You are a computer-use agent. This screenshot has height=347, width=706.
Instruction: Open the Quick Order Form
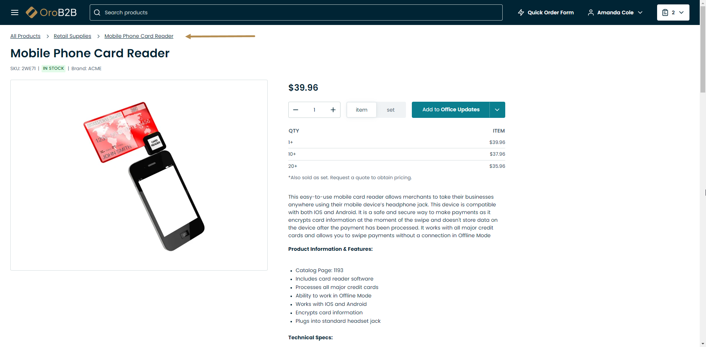click(x=550, y=12)
